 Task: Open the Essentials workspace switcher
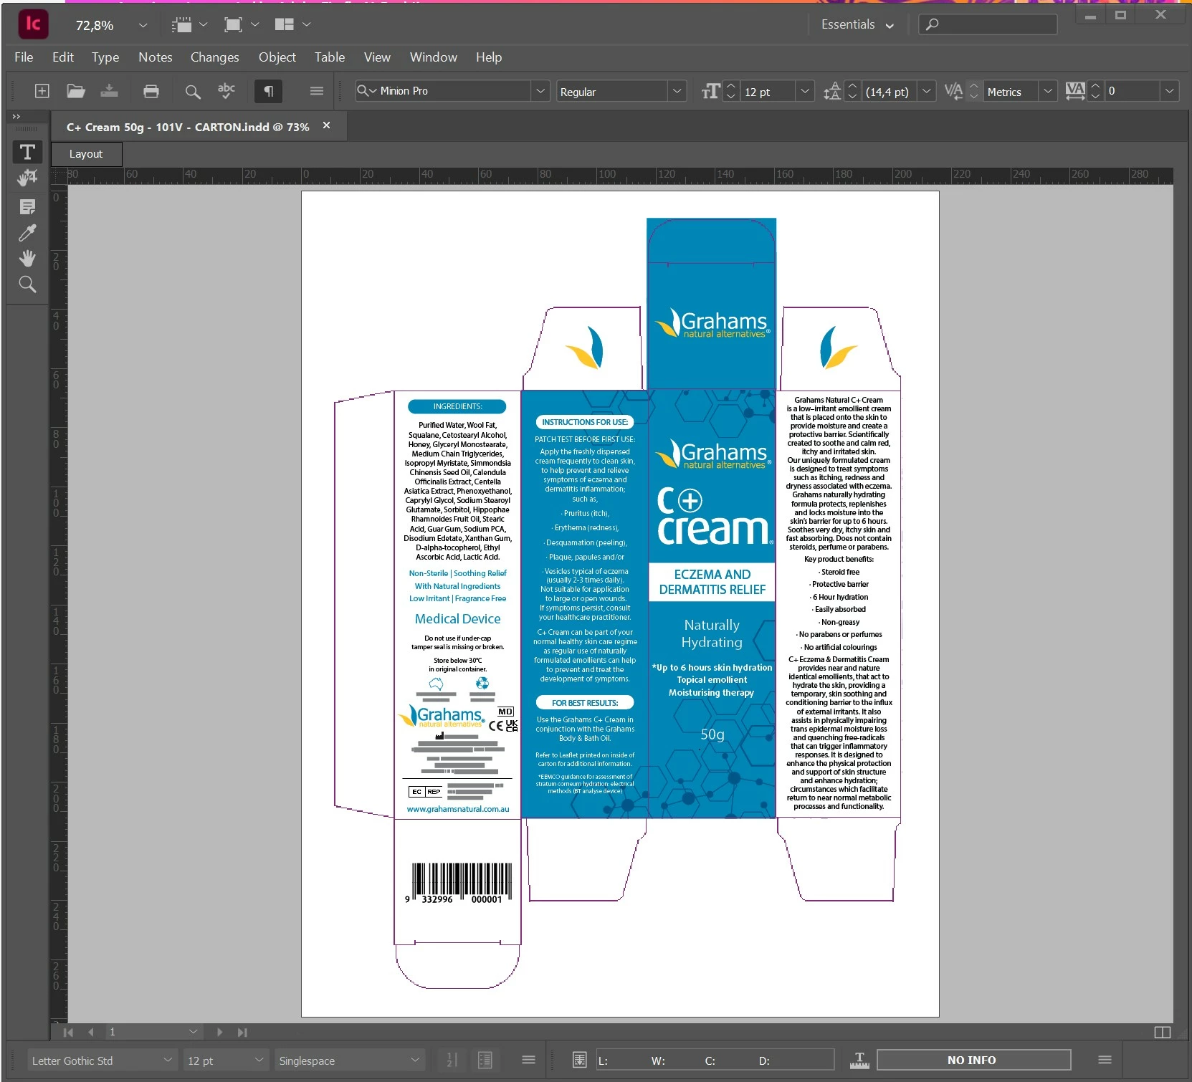pyautogui.click(x=857, y=25)
